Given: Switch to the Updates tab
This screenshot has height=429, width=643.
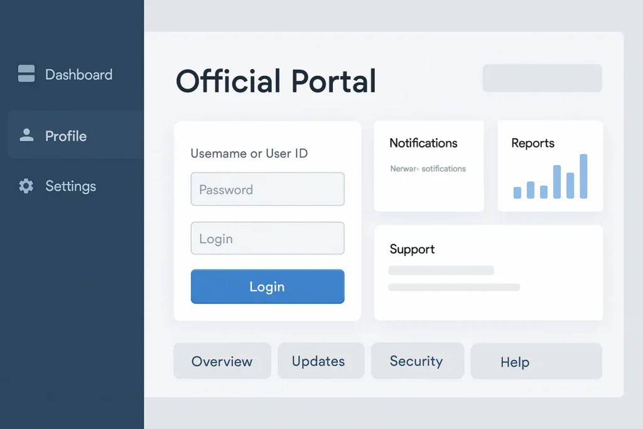Looking at the screenshot, I should click(x=318, y=361).
